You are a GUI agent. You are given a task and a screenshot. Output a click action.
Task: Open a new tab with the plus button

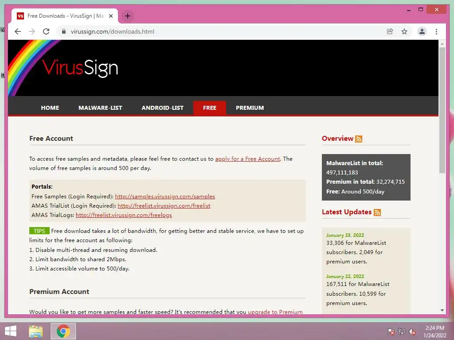[x=127, y=16]
